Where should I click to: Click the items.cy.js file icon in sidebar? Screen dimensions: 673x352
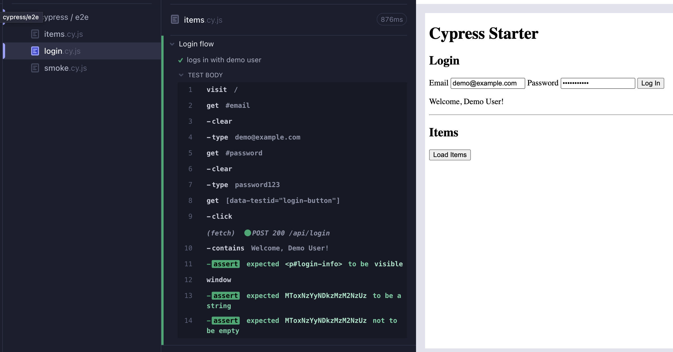(x=35, y=34)
